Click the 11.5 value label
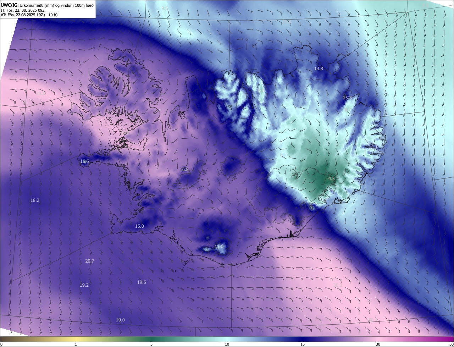The image size is (454, 347). tap(84, 161)
